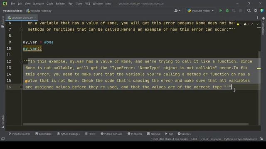Click the Run with Coverage icon
This screenshot has width=266, height=149.
(x=234, y=11)
